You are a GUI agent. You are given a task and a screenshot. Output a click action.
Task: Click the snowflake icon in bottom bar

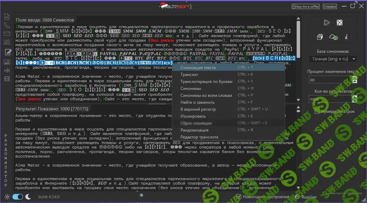pyautogui.click(x=141, y=195)
